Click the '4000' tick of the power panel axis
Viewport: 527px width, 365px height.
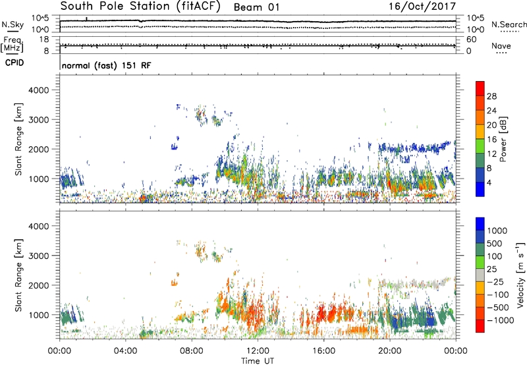pos(39,90)
